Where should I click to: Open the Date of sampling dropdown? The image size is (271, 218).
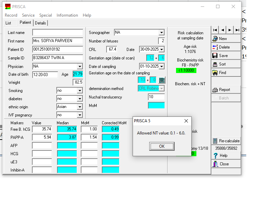click(161, 67)
